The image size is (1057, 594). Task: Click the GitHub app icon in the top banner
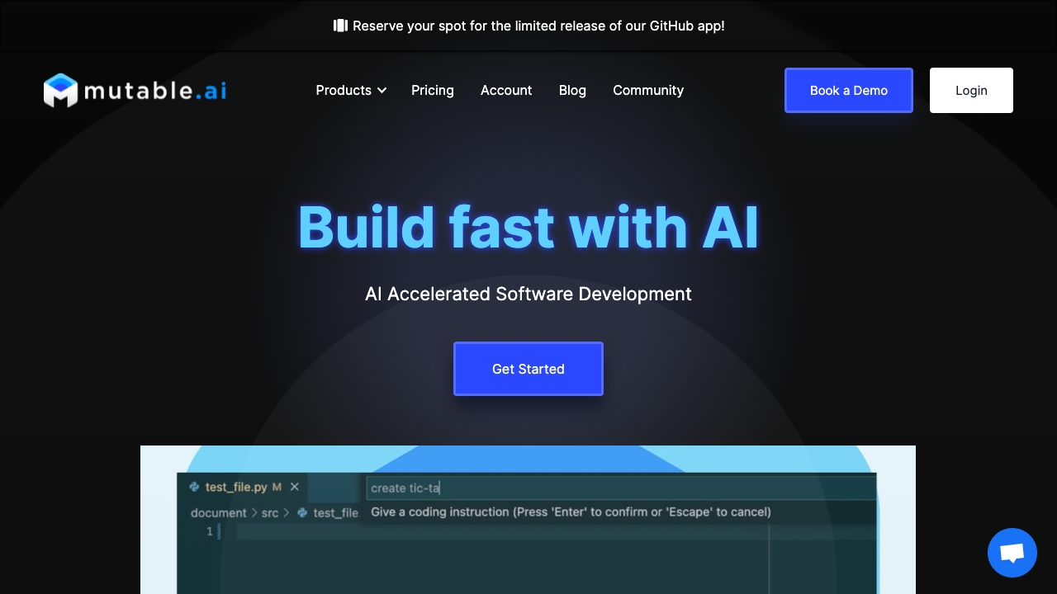340,26
